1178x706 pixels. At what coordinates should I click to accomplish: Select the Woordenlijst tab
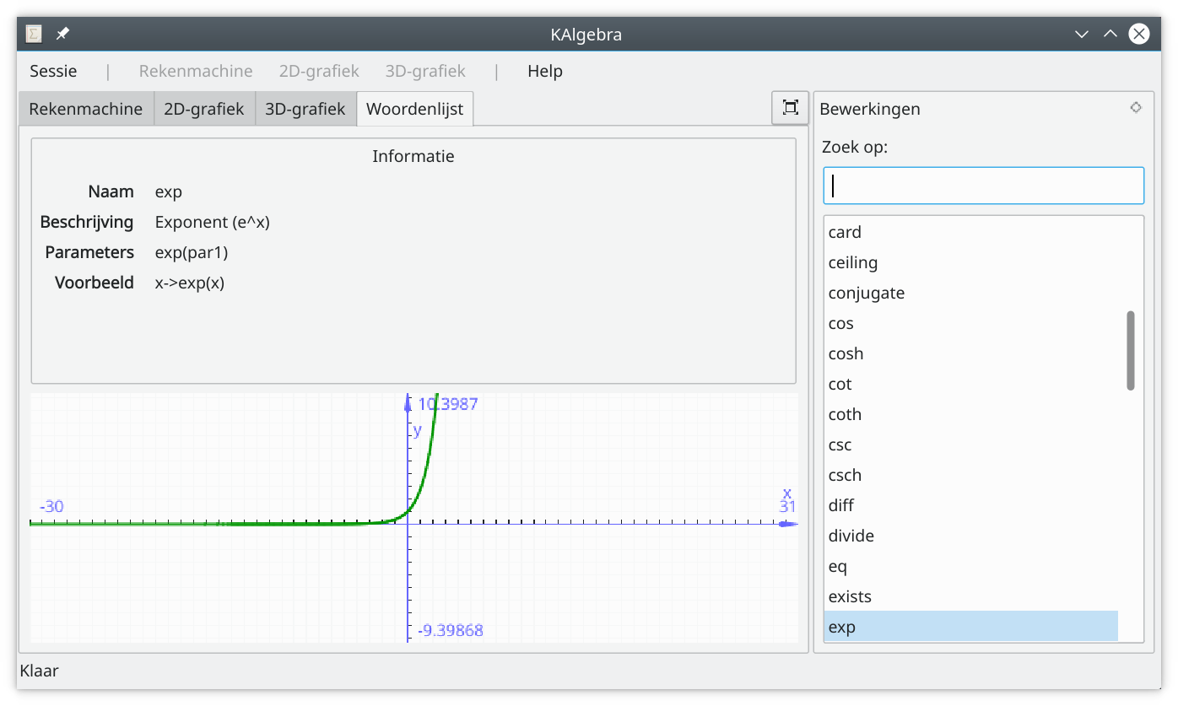click(x=415, y=109)
